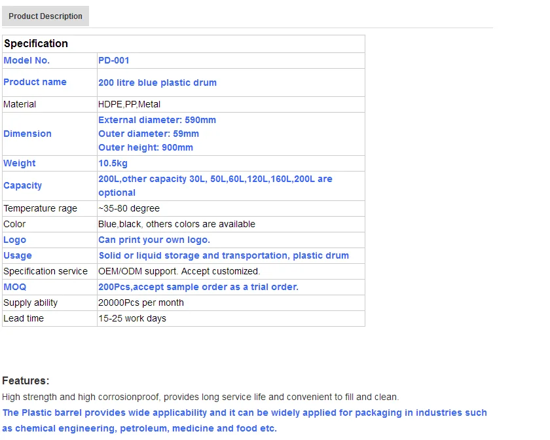The width and height of the screenshot is (550, 440).
Task: Click the Model No. row label
Action: 27,60
